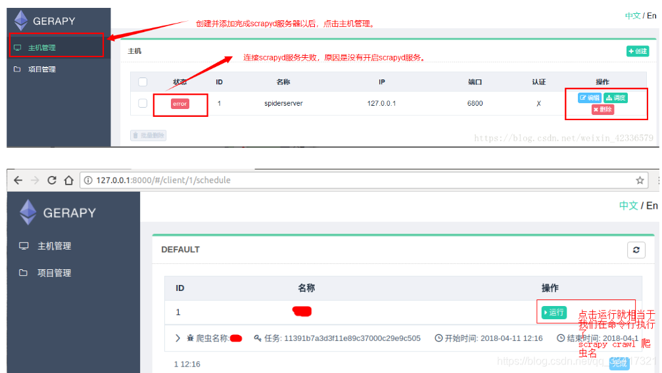This screenshot has width=662, height=373.
Task: Click the 127.0.0.1 IP cell
Action: click(x=381, y=103)
